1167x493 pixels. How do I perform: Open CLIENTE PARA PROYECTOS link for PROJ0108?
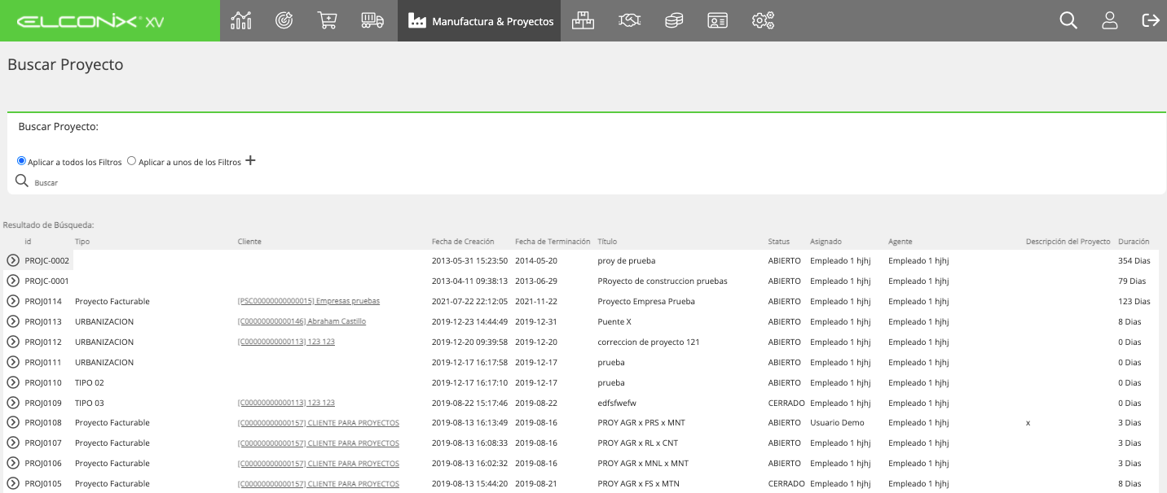[x=319, y=423]
